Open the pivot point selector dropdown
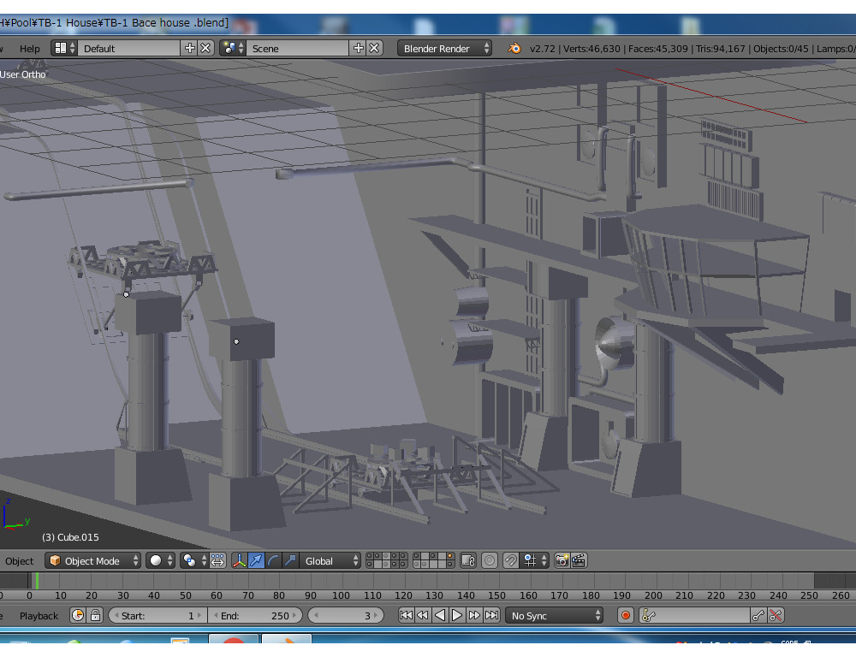Viewport: 856px width, 657px height. click(194, 560)
